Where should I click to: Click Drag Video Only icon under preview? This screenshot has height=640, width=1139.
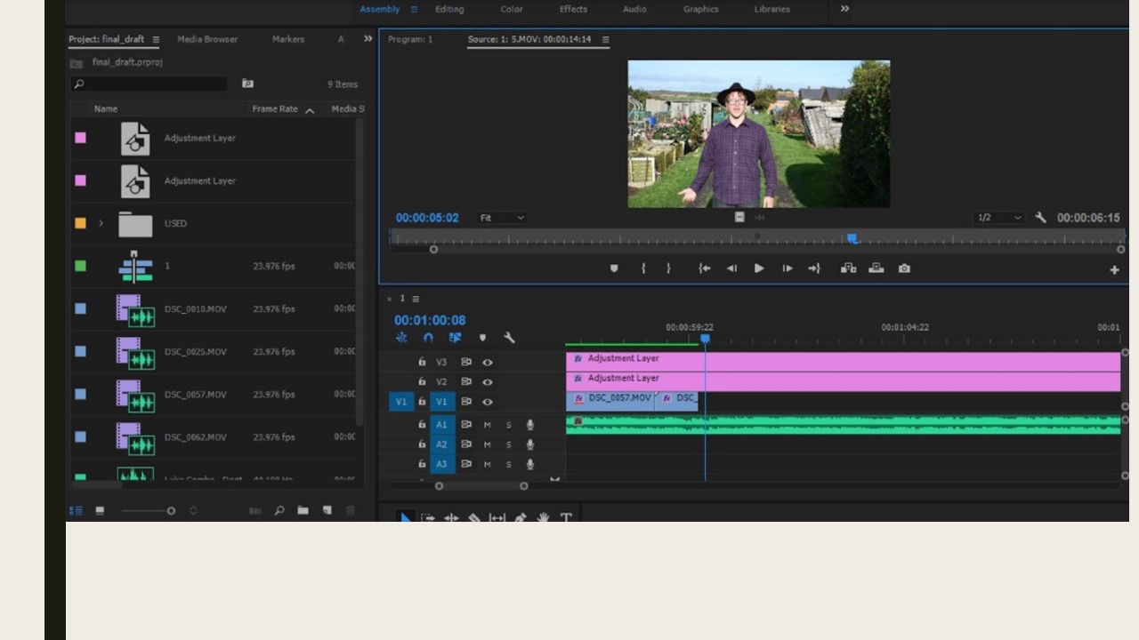point(739,217)
